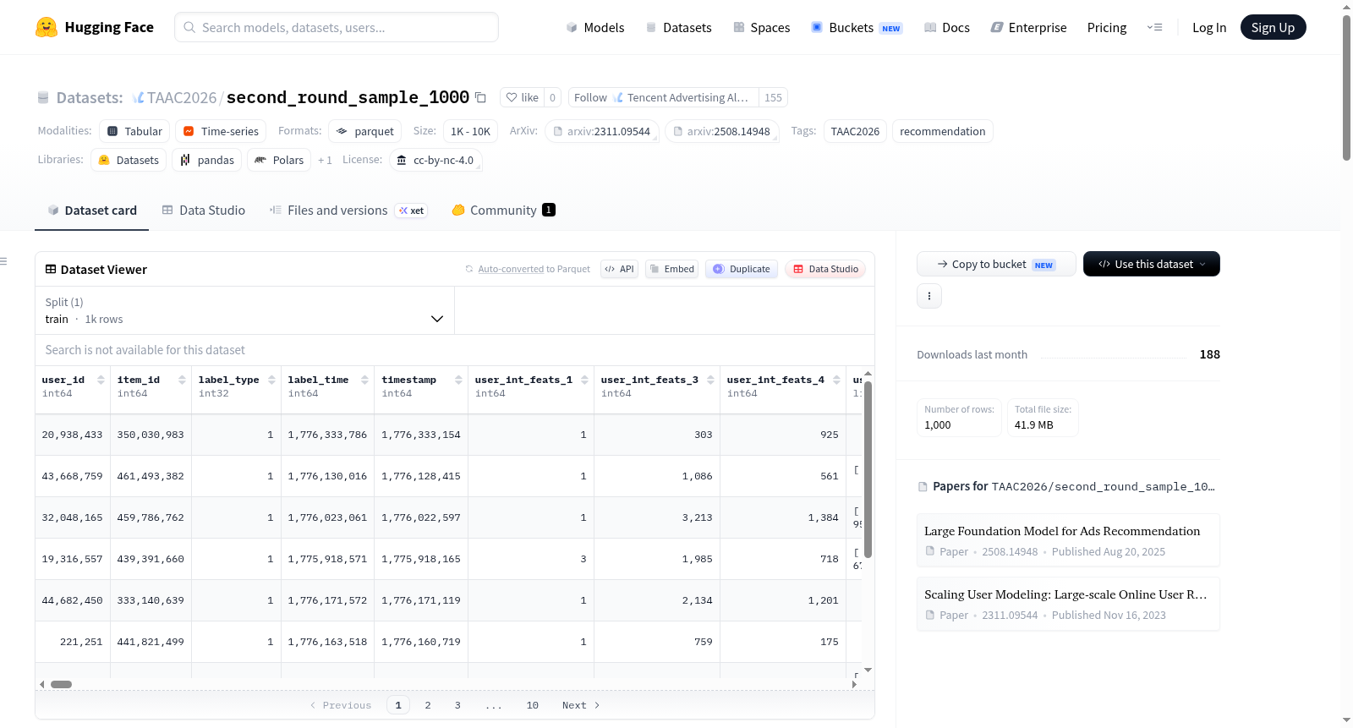
Task: Open the arxiv:2508.14948 paper tag
Action: (x=721, y=131)
